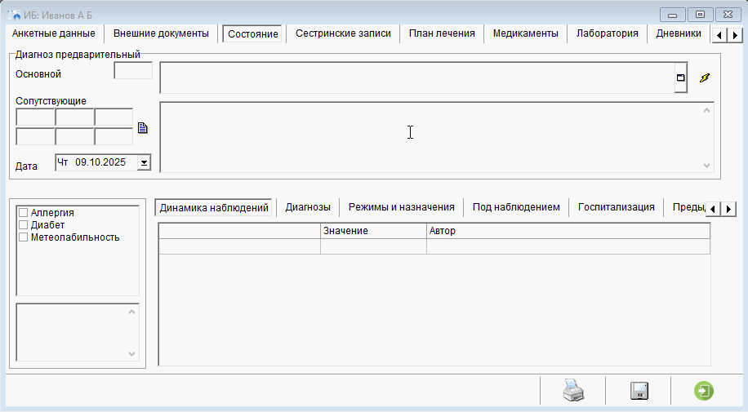
Task: Go to the Госпитализация tab
Action: (616, 207)
